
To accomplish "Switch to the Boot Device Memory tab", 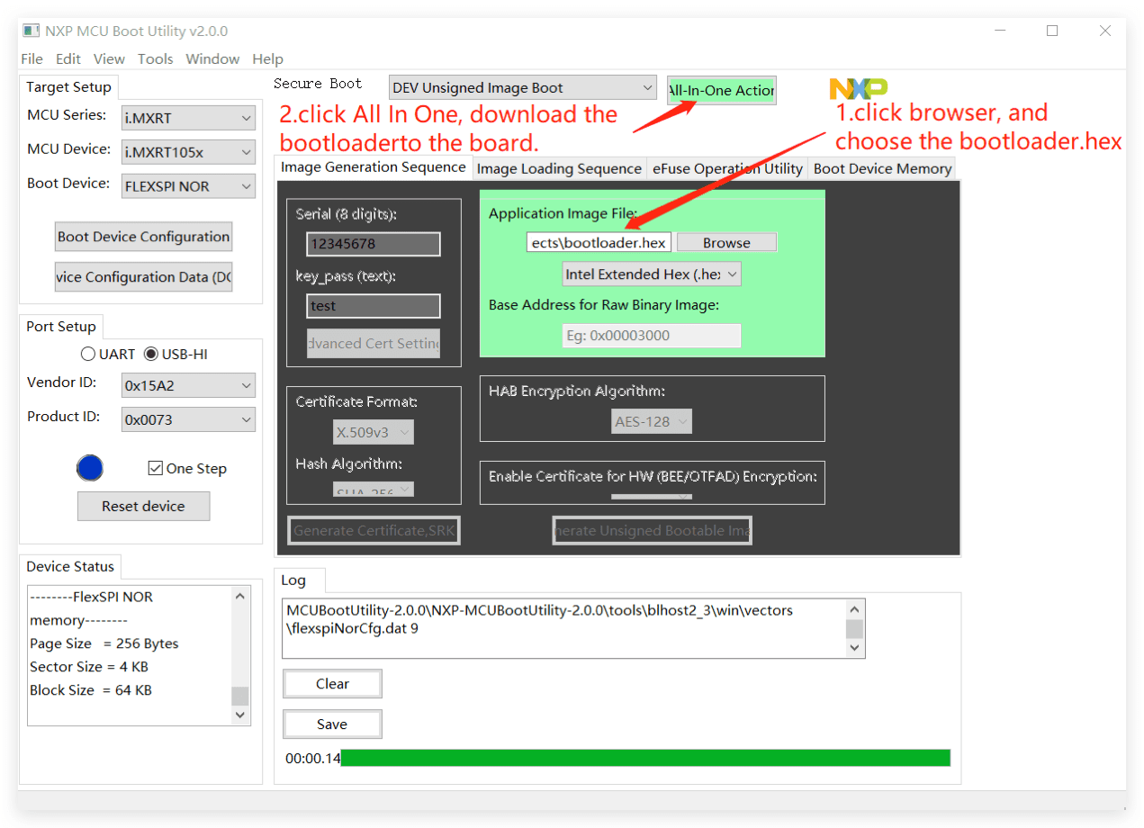I will click(x=882, y=168).
